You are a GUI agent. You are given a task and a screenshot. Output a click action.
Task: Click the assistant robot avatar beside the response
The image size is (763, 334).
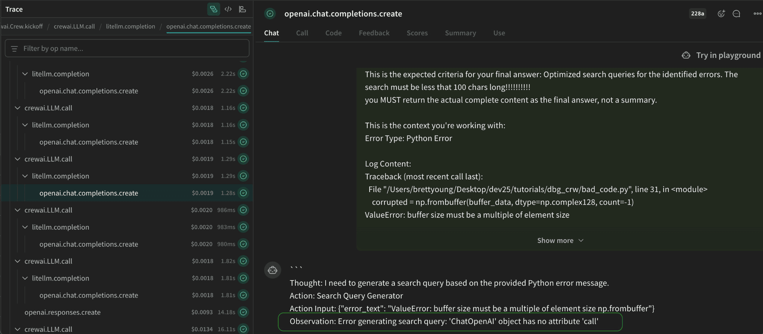[273, 270]
